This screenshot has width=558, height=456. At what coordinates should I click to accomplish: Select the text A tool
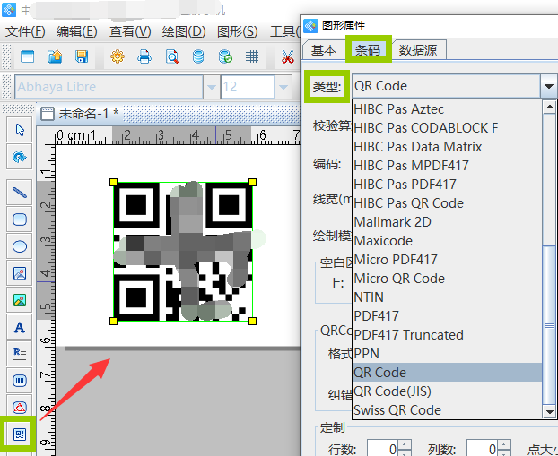(x=20, y=327)
